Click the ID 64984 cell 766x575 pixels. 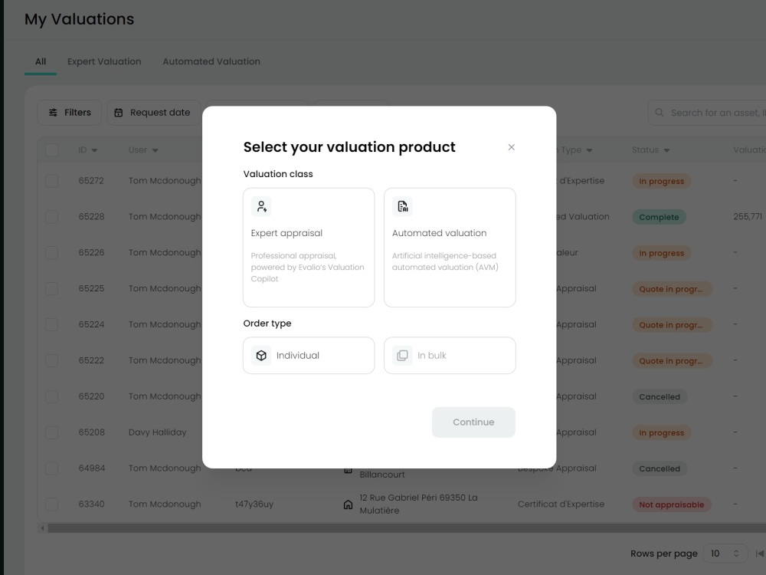coord(91,468)
